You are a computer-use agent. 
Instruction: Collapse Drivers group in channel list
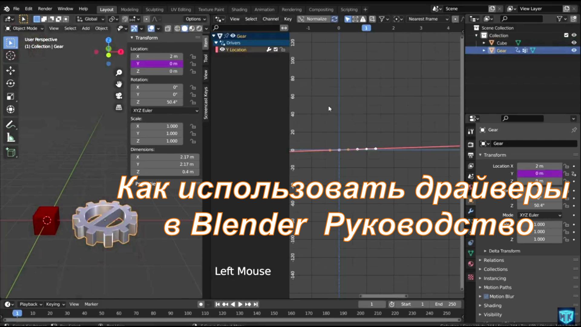click(216, 43)
